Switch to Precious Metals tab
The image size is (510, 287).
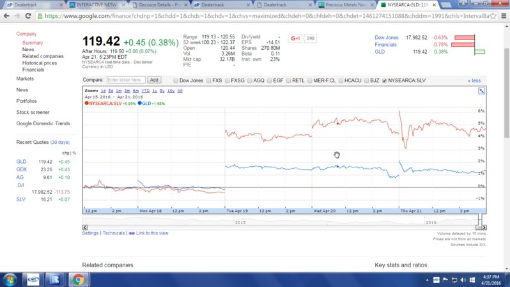pos(346,5)
